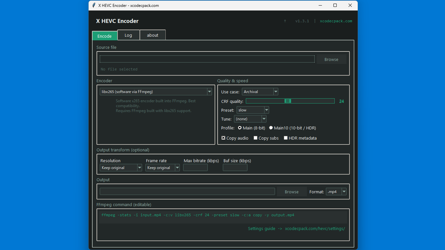This screenshot has height=250, width=445.
Task: Open the Tune (none) dropdown
Action: [x=250, y=119]
